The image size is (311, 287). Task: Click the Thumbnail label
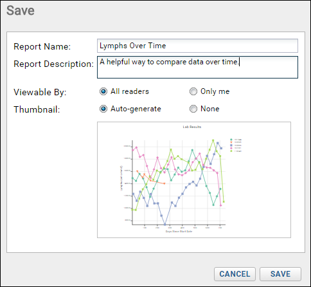[37, 109]
